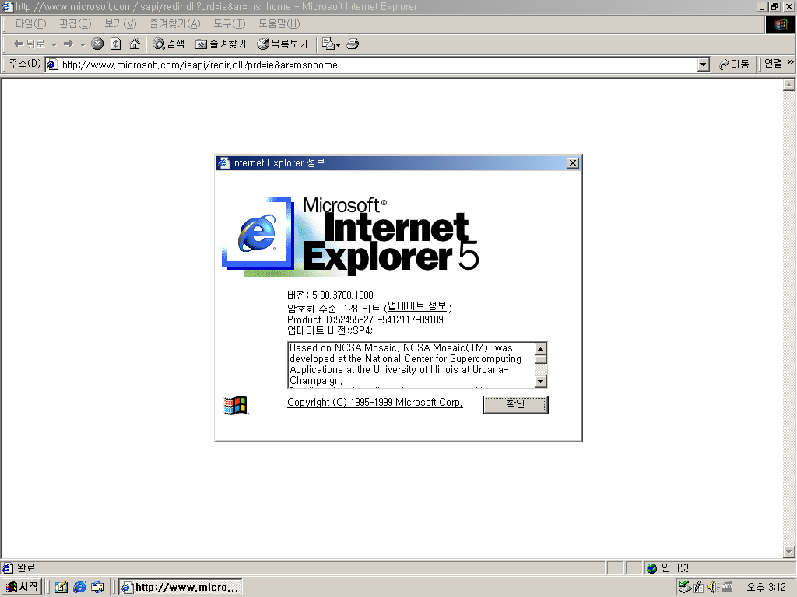Image resolution: width=797 pixels, height=597 pixels.
Task: Click the 업데이트 버전 SP4 text
Action: click(x=330, y=331)
